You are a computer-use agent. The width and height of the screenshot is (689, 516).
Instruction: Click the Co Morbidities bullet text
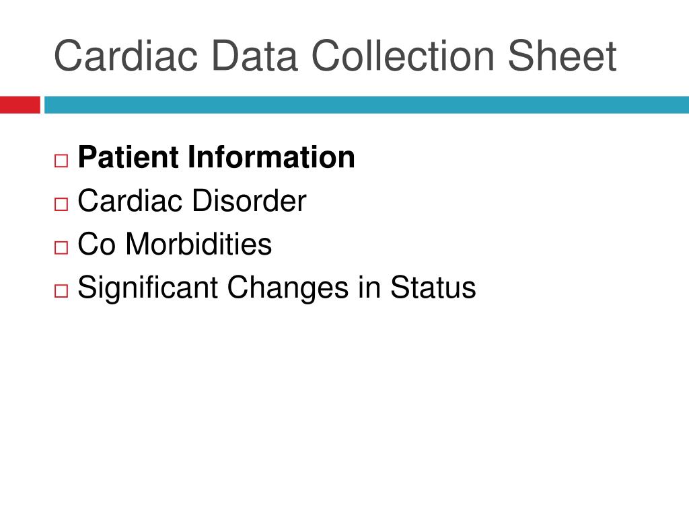pyautogui.click(x=174, y=244)
